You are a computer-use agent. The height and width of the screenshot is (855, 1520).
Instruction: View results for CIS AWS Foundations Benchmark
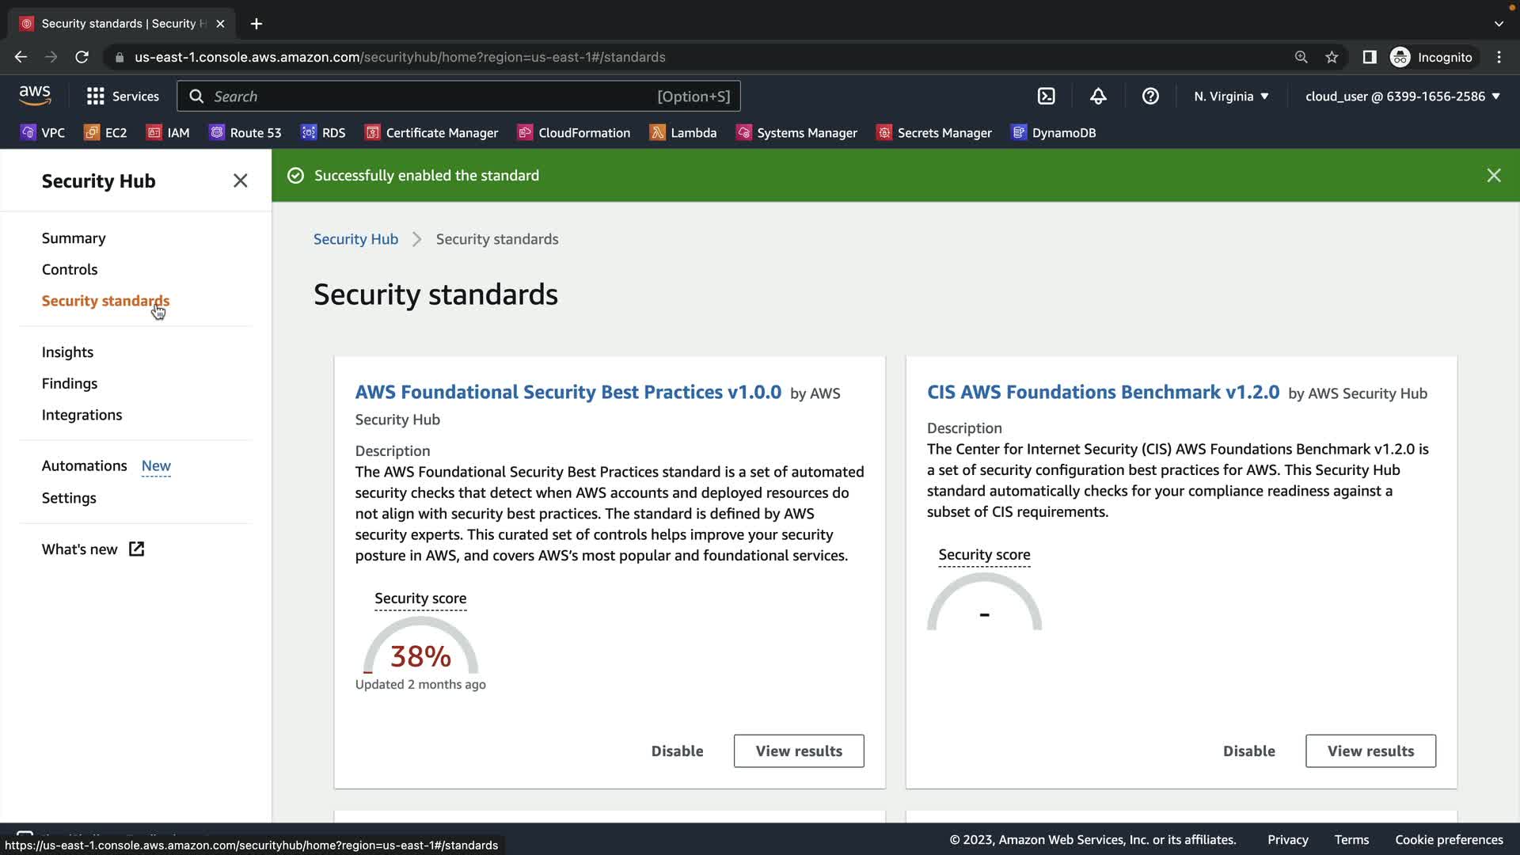[x=1370, y=751]
